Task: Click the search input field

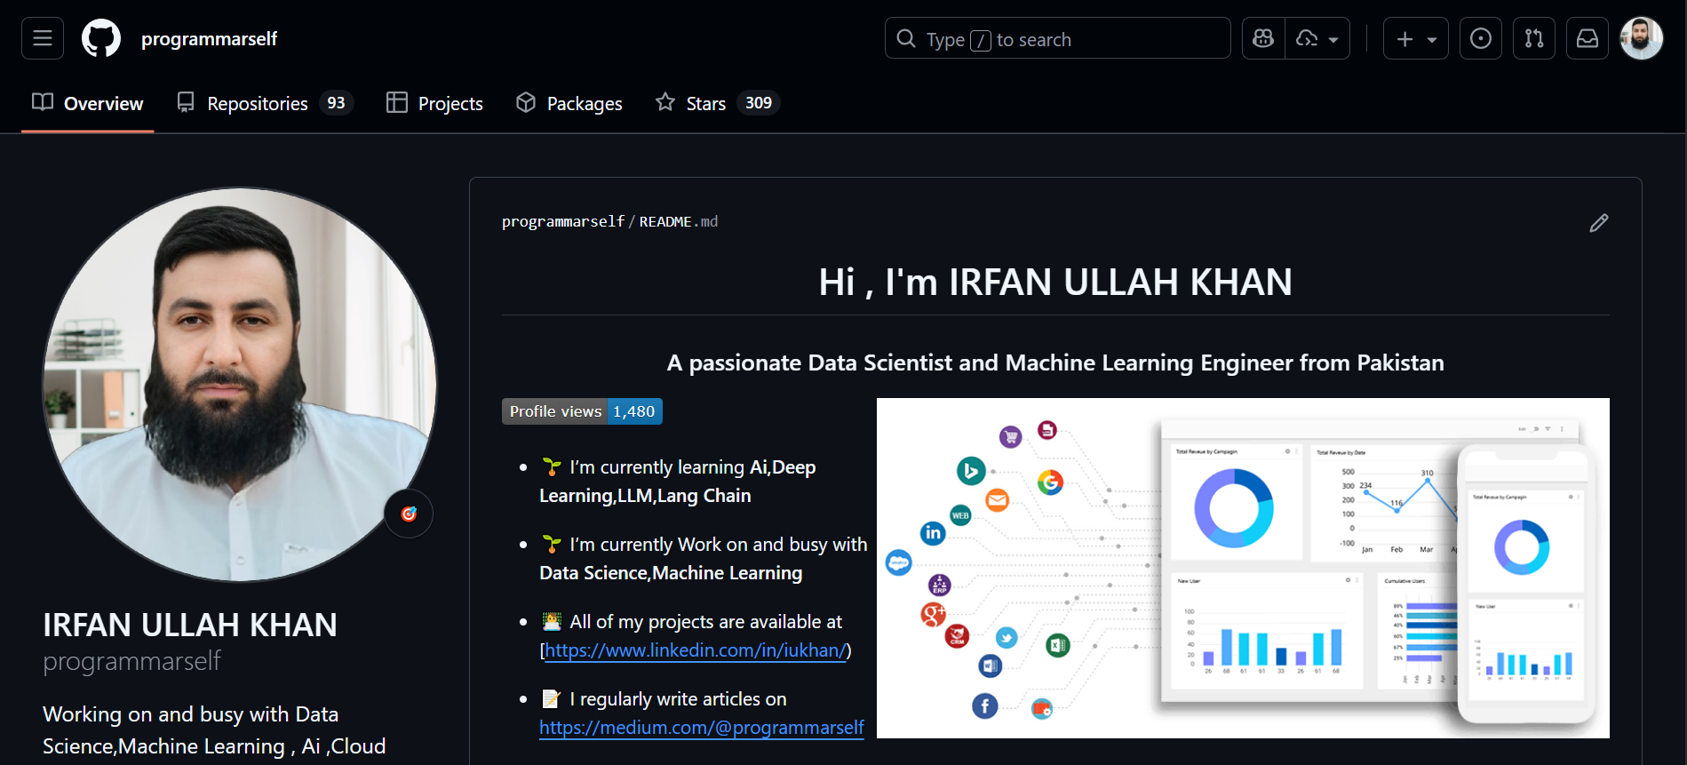Action: [1057, 39]
